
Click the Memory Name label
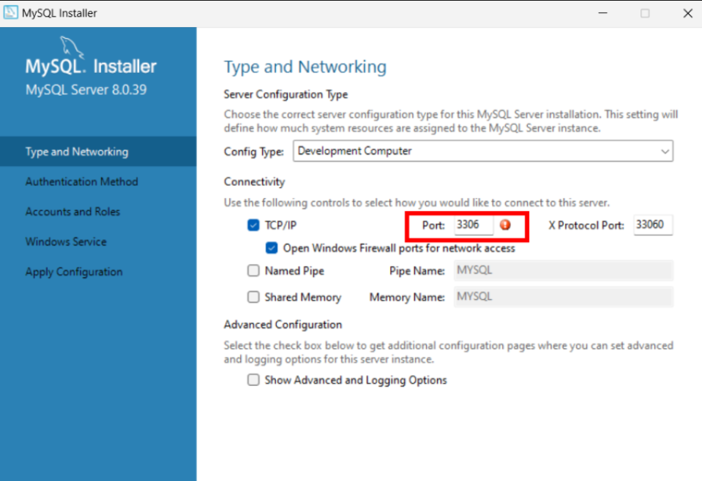pyautogui.click(x=407, y=298)
